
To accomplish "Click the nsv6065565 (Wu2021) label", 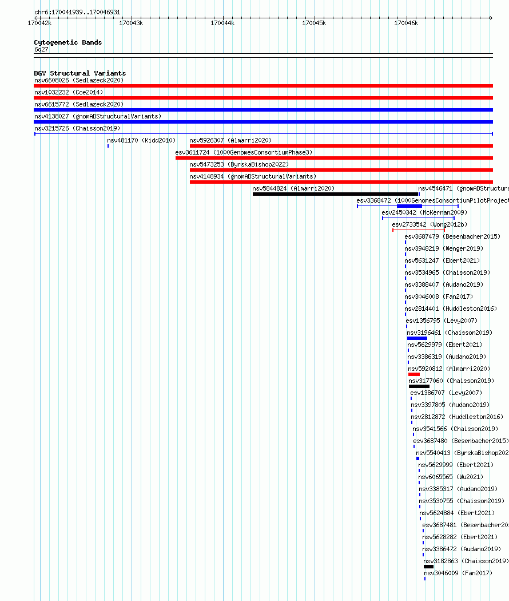I will tap(451, 477).
